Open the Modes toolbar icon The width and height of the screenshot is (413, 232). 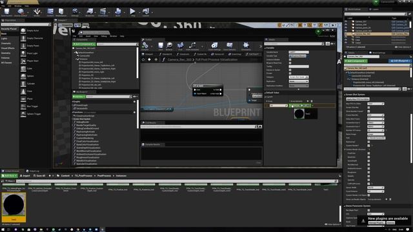37,12
